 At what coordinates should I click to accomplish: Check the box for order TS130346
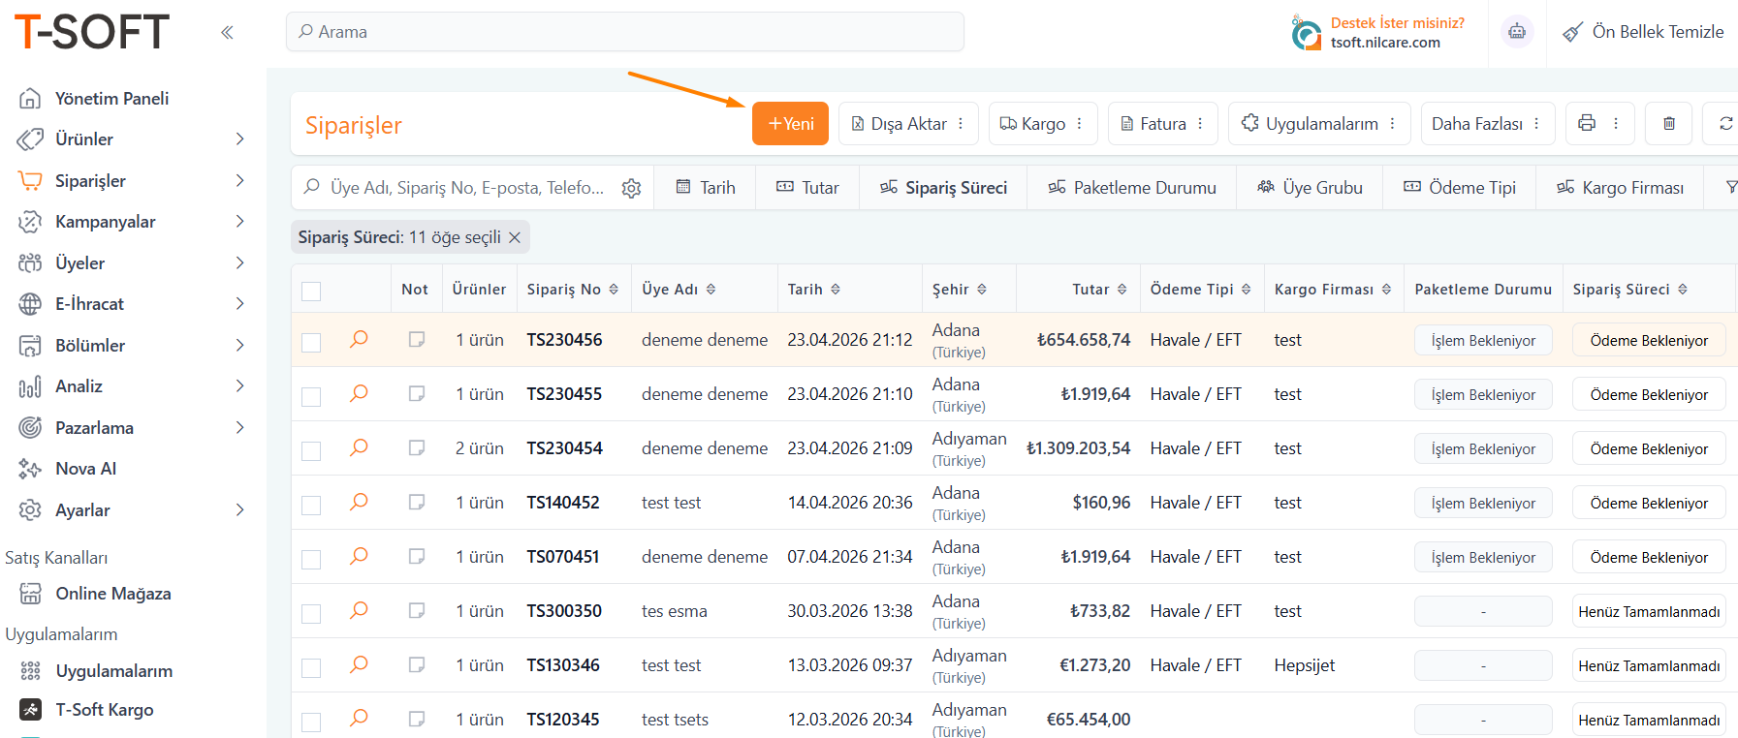click(x=311, y=667)
